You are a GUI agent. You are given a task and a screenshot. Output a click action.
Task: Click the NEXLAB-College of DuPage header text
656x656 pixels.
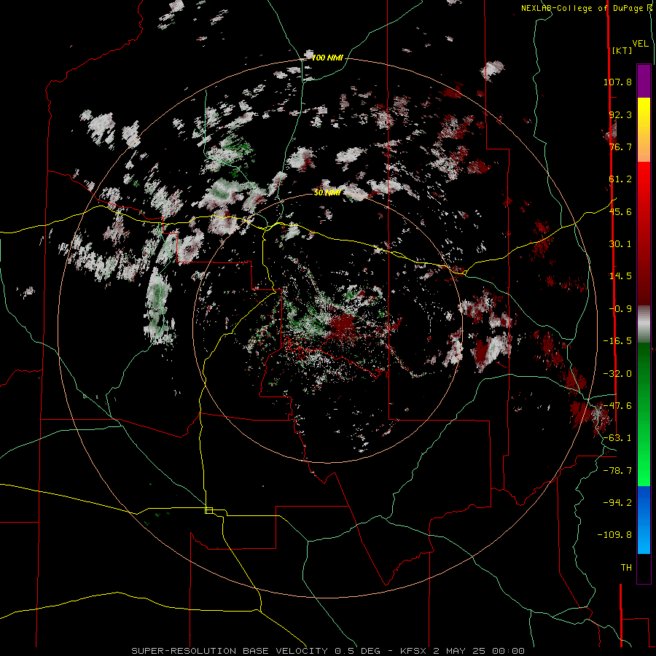click(586, 8)
